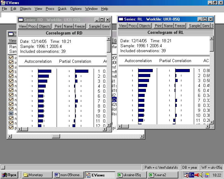The image size is (224, 179).
Task: Click up arrow of RL window vertical scrollbar
Action: pos(212,38)
